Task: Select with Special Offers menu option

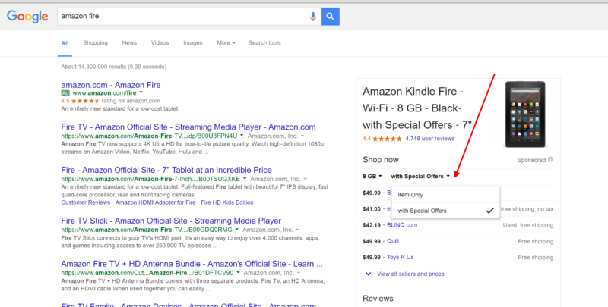Action: (445, 211)
